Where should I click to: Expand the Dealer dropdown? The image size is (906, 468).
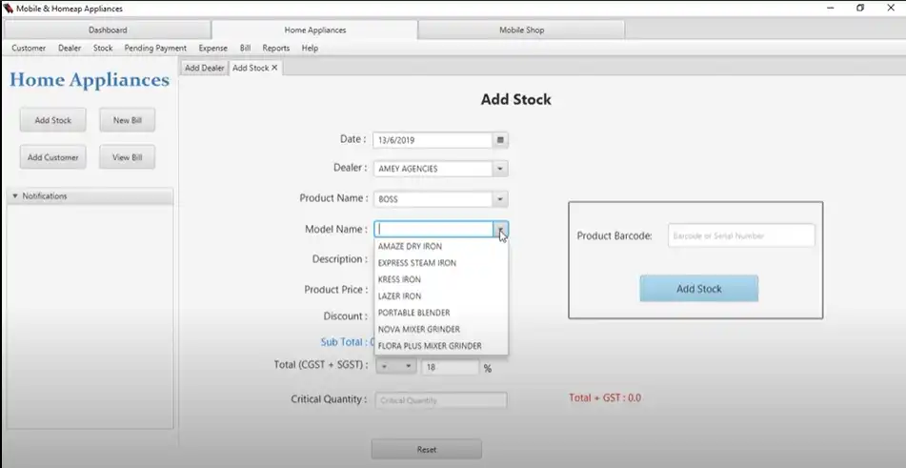(x=500, y=169)
